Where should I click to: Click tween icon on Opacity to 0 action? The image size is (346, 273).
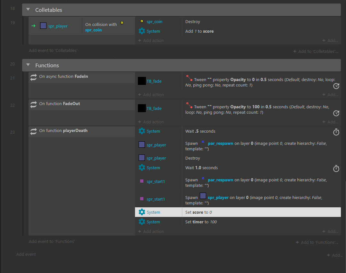pos(189,78)
